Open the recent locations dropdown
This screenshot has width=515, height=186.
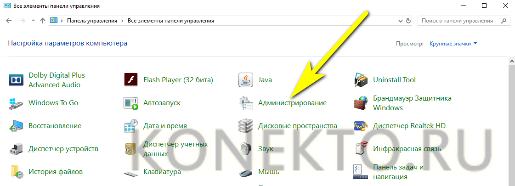click(x=33, y=21)
